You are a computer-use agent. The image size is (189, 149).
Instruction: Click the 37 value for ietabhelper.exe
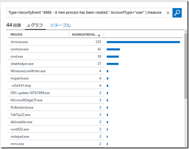(99, 64)
